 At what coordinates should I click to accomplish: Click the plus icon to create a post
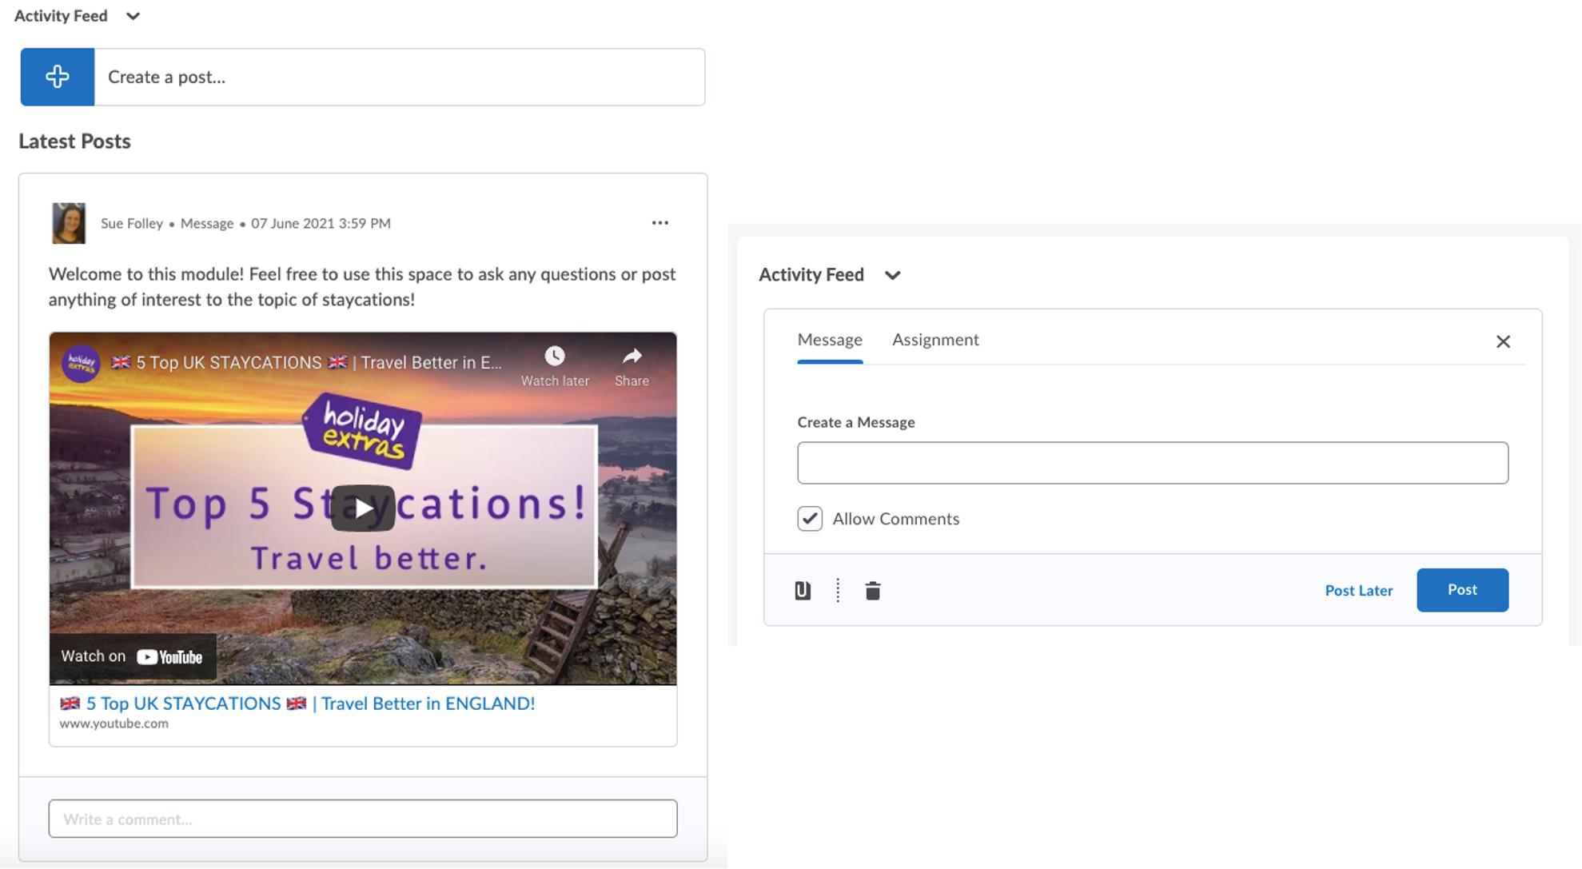tap(57, 76)
